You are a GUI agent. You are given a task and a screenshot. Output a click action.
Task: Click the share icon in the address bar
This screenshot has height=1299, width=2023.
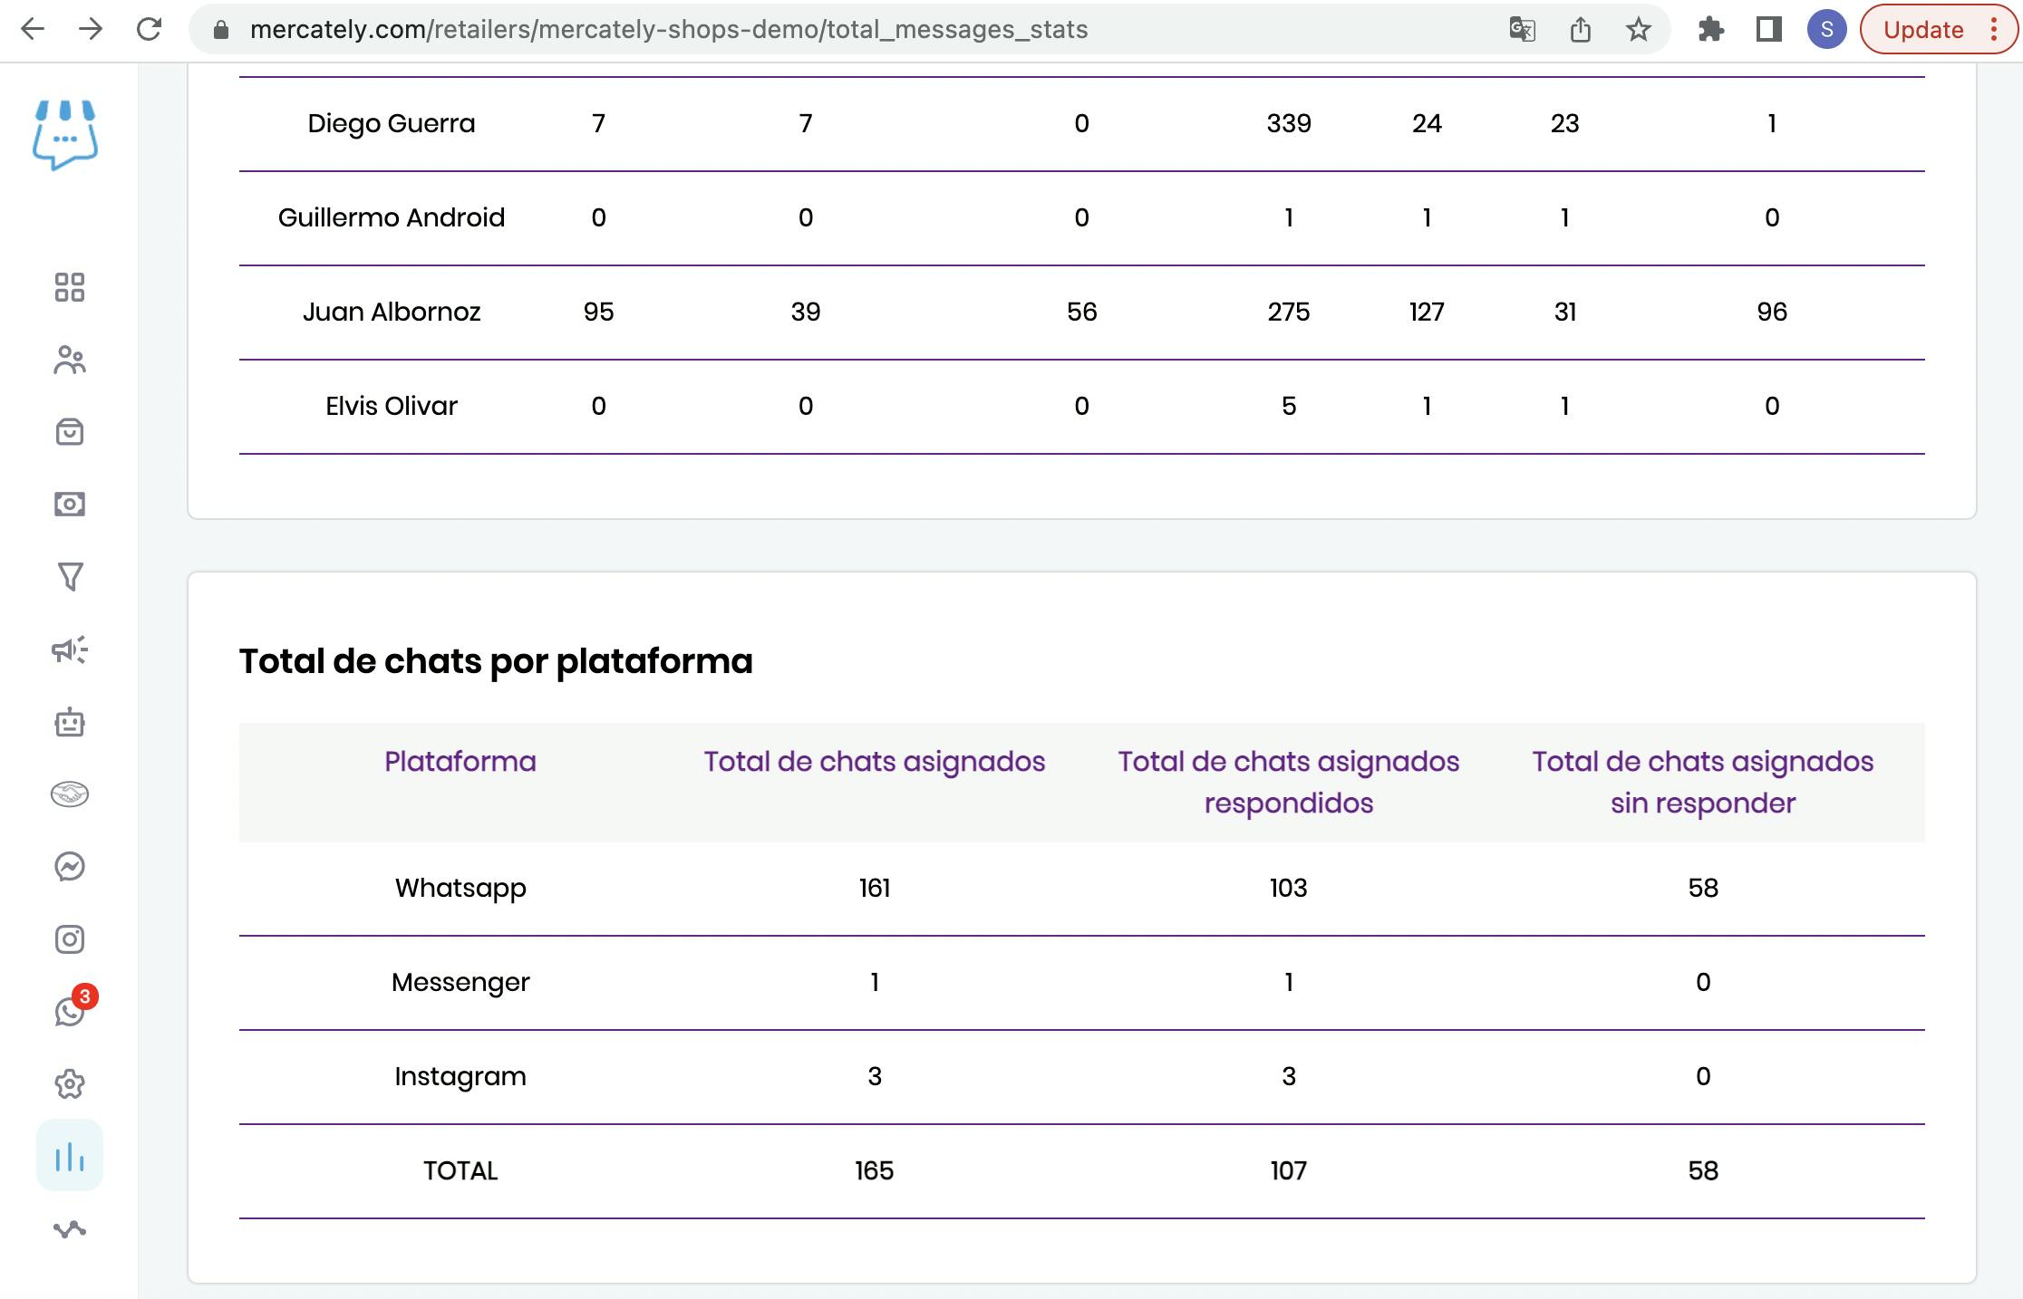click(1580, 29)
